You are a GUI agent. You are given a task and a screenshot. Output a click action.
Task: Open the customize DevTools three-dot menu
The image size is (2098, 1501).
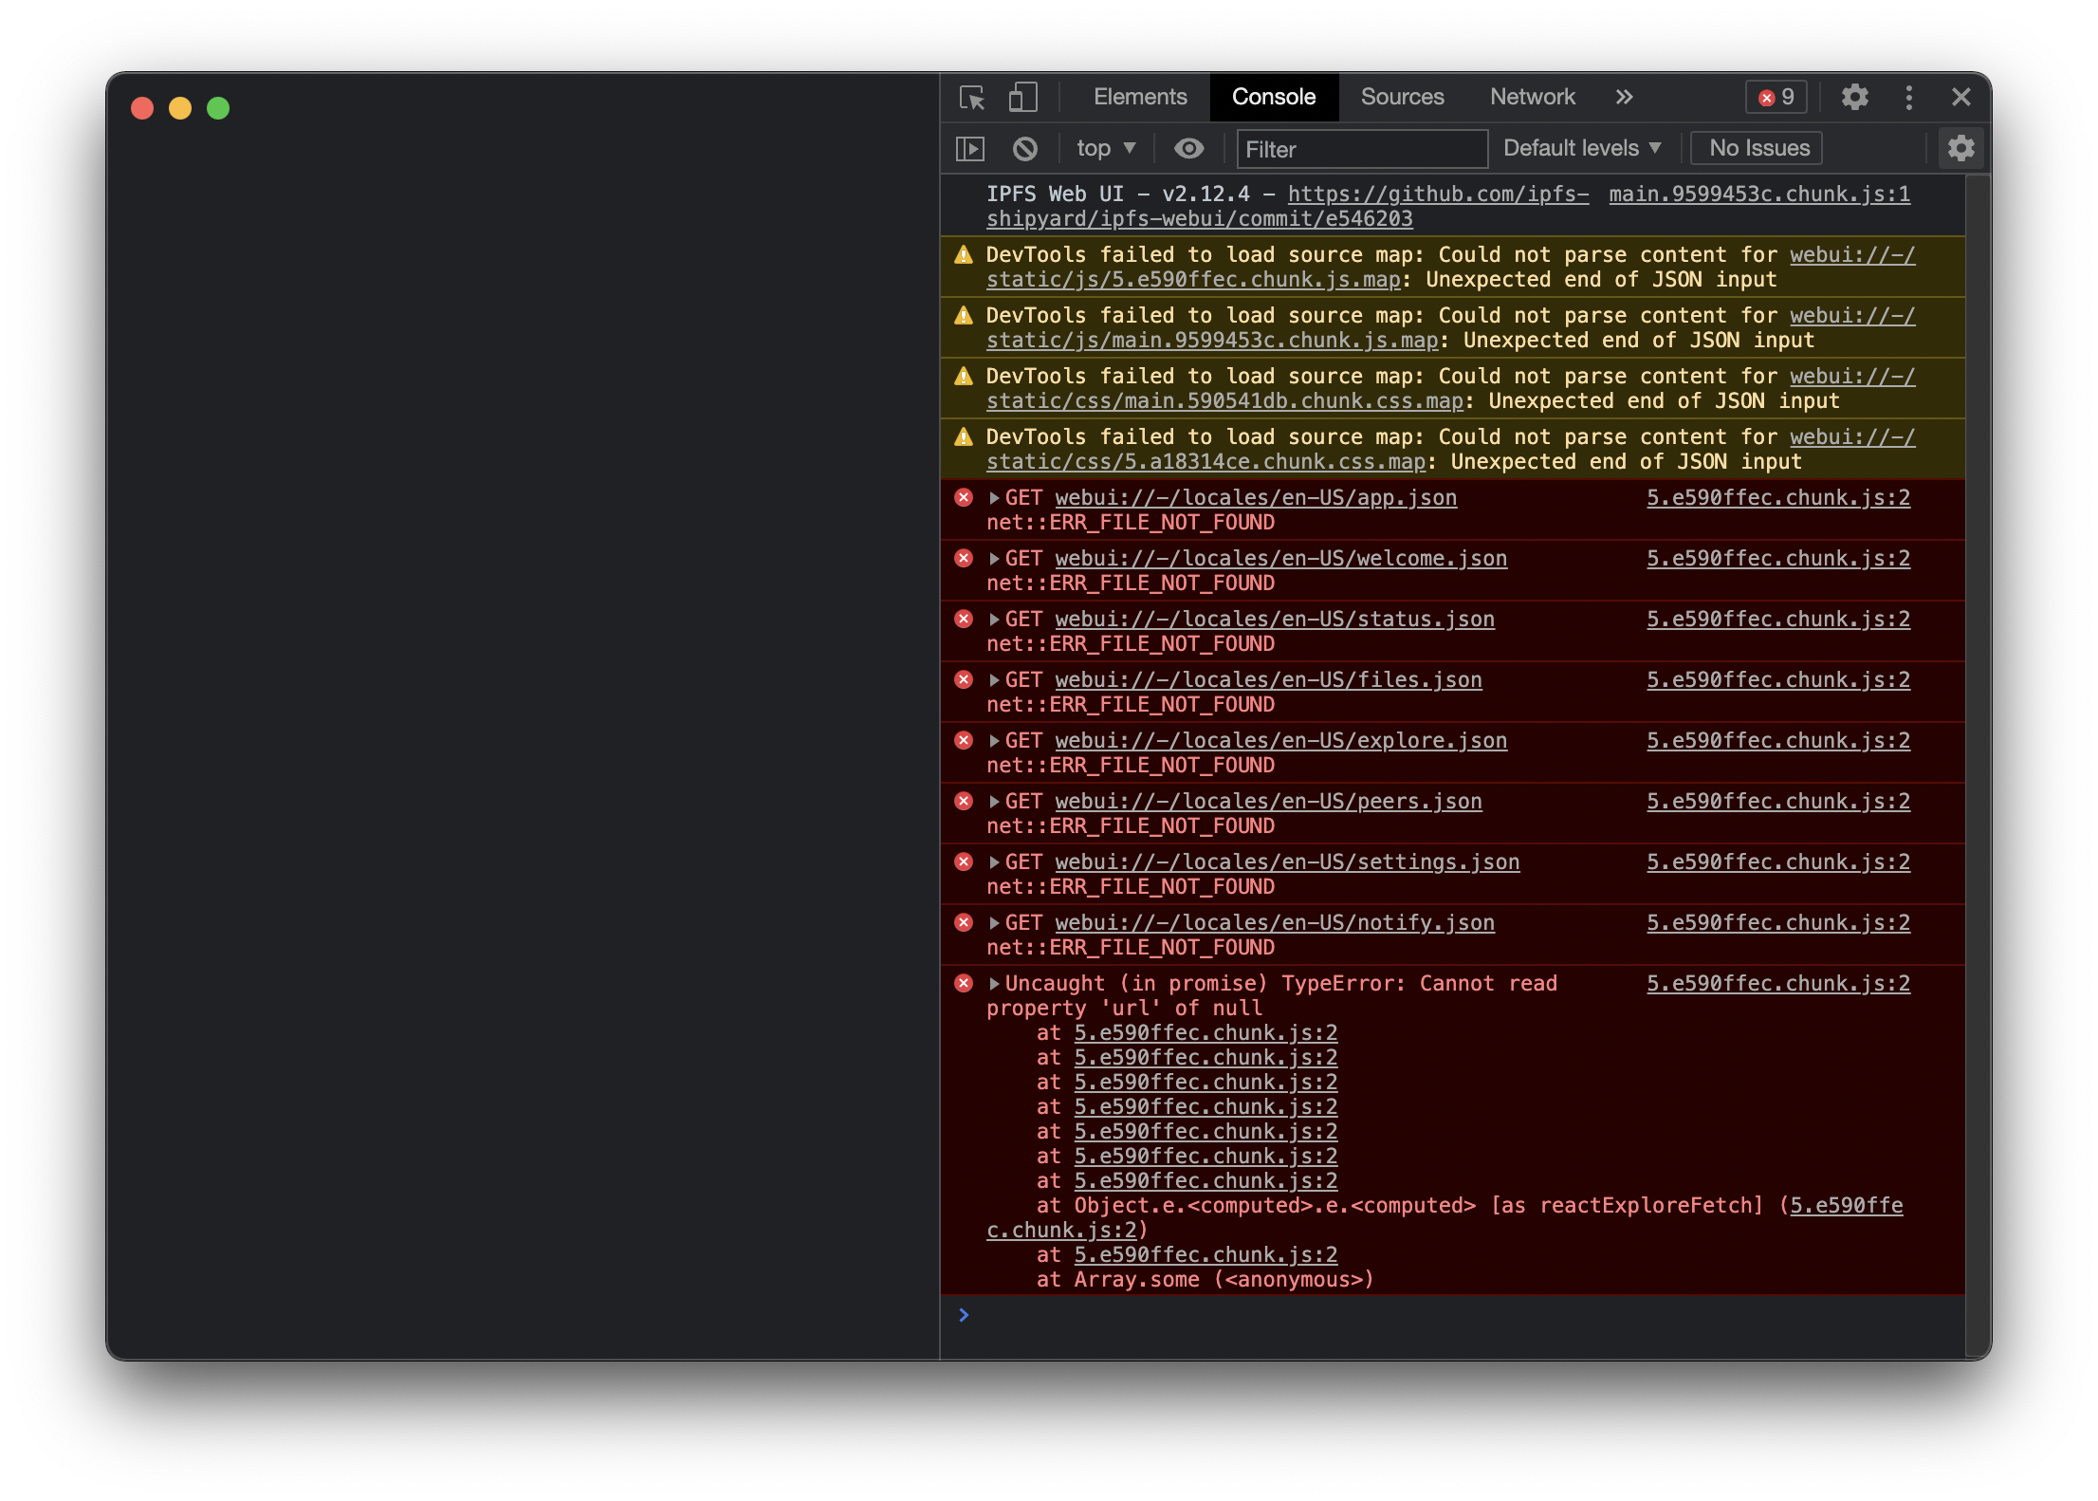(1908, 98)
